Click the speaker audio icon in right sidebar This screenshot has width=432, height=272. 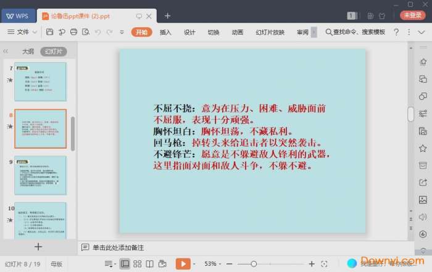pos(423,217)
